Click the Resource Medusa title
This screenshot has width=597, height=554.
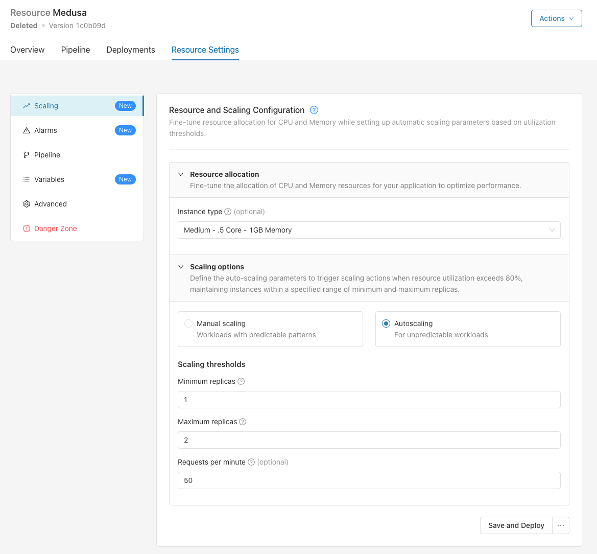(x=49, y=13)
